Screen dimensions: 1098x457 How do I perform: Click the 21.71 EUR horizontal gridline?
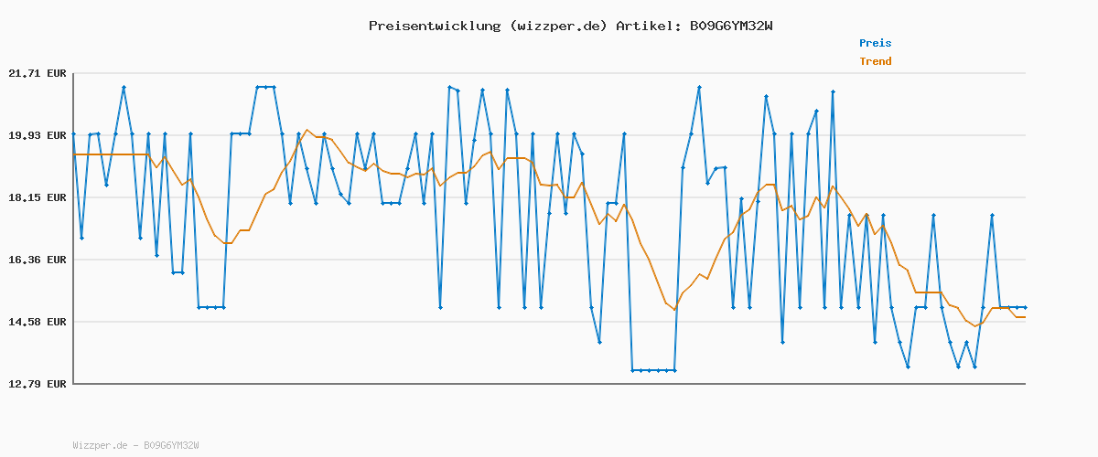(549, 73)
